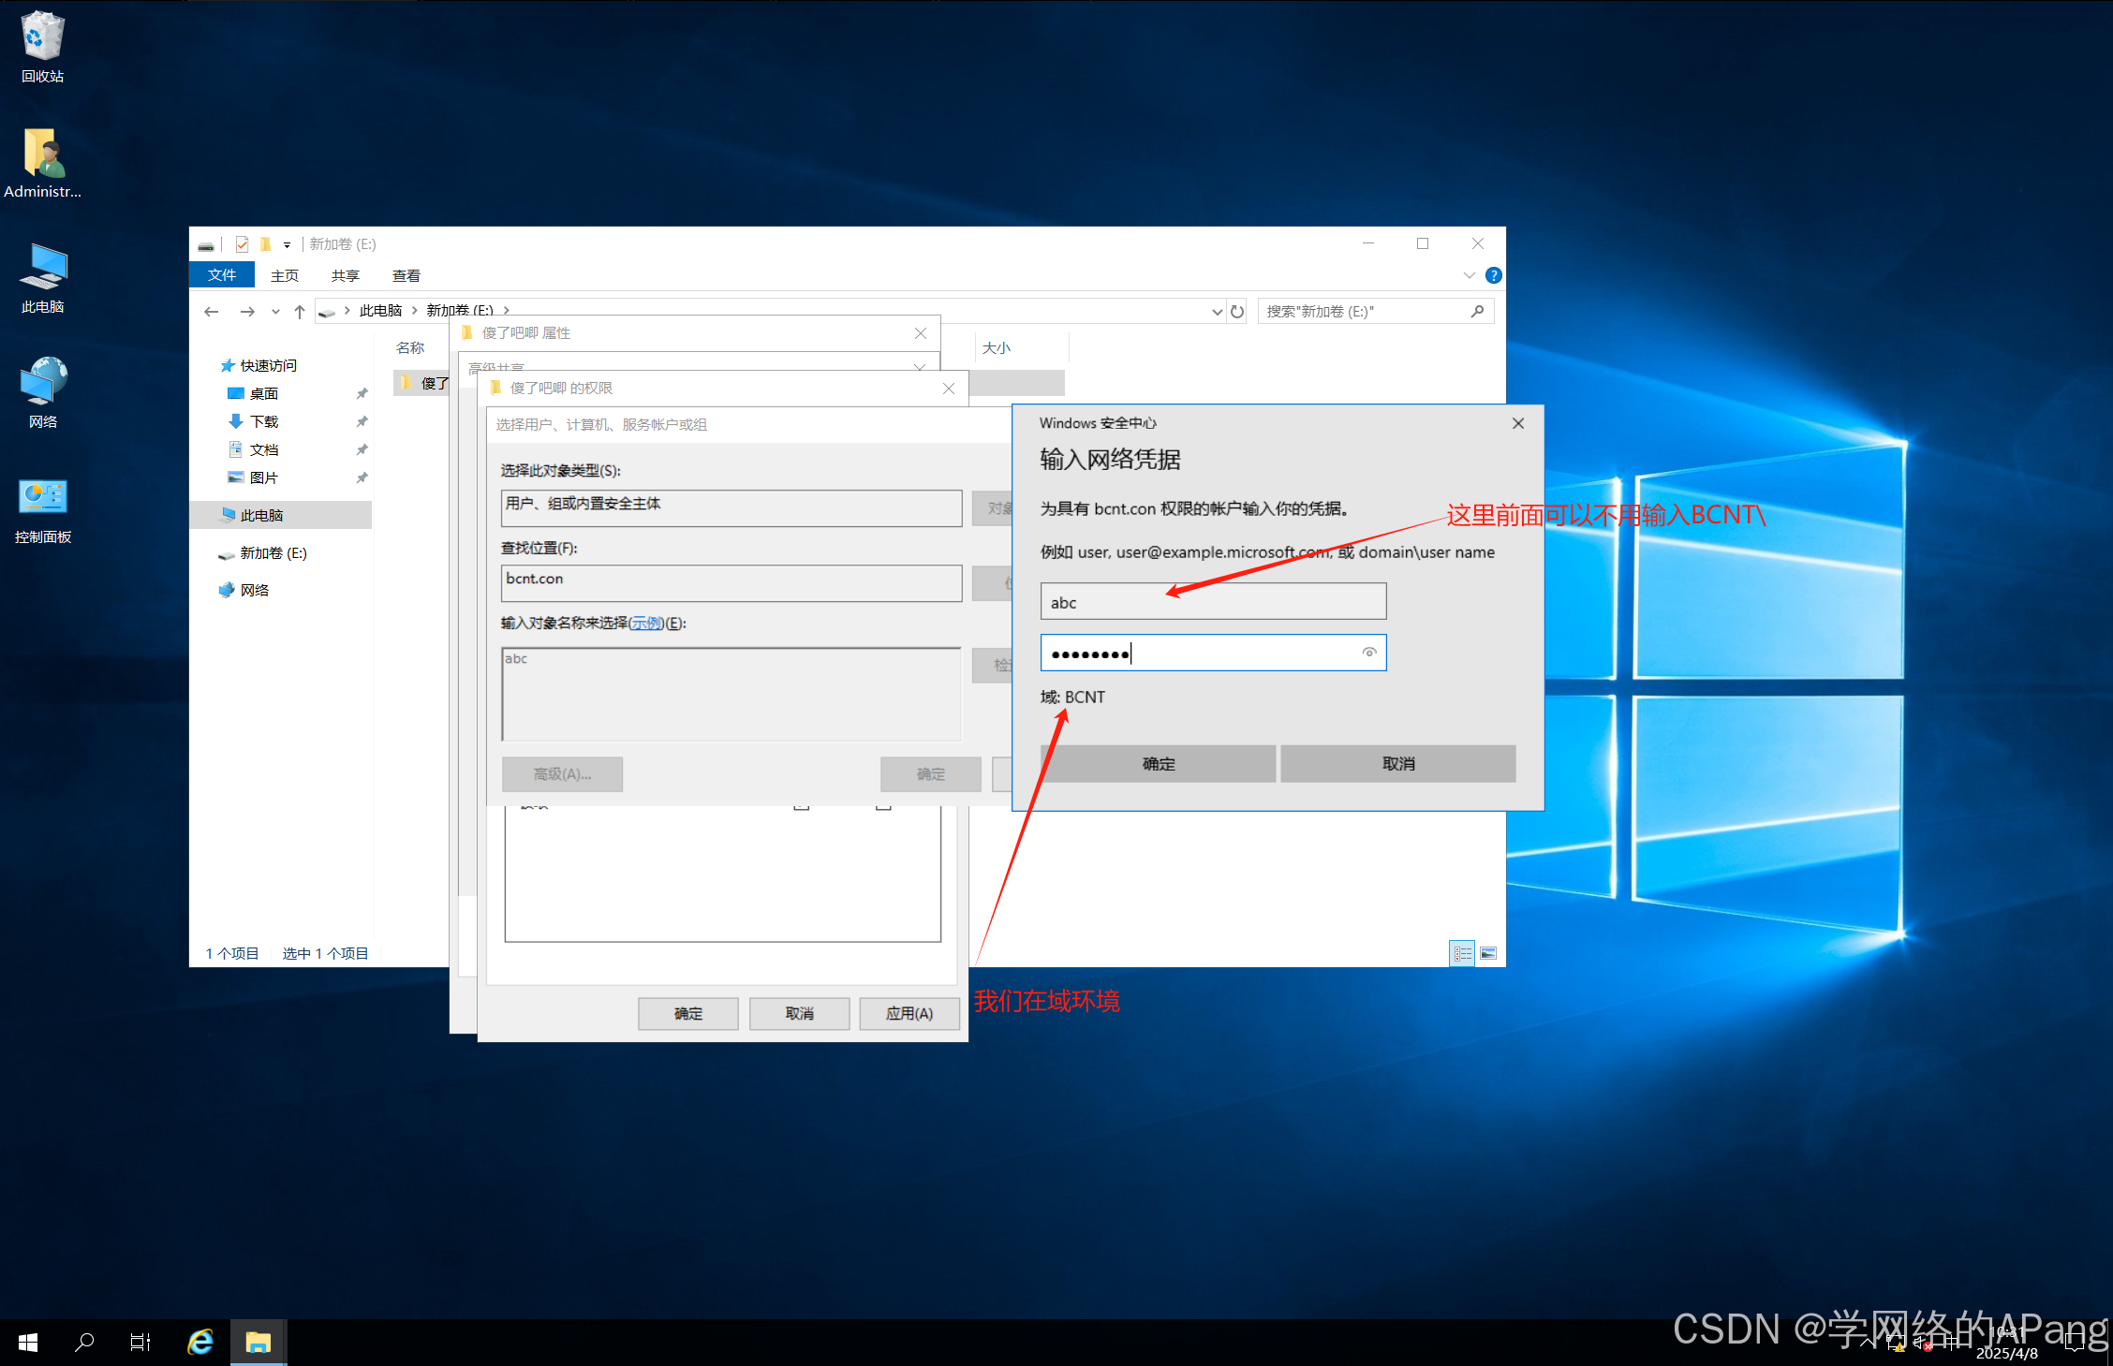Click the refresh icon beside address bar
This screenshot has width=2113, height=1366.
click(x=1237, y=312)
